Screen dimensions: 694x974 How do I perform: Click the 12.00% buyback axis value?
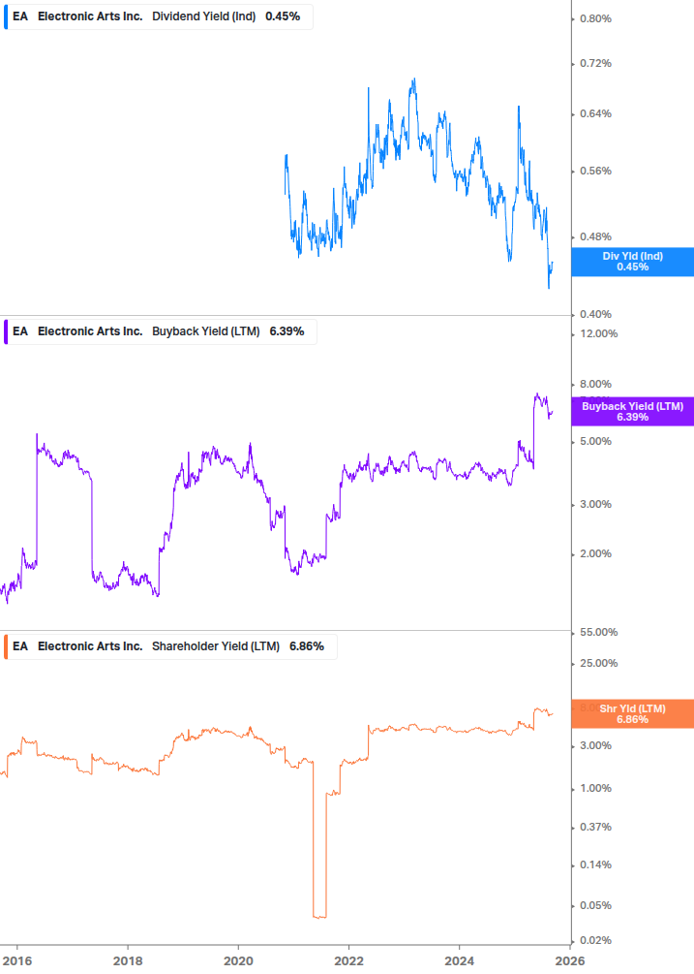pos(598,333)
